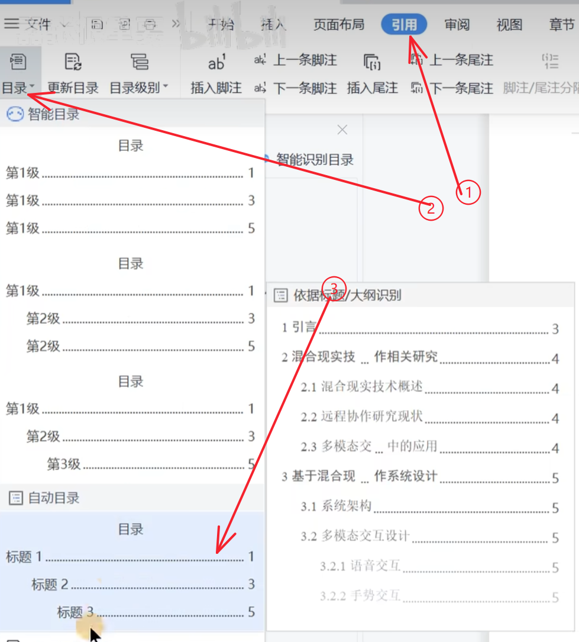
Task: Click the 插入脚注 ab icon
Action: point(216,62)
